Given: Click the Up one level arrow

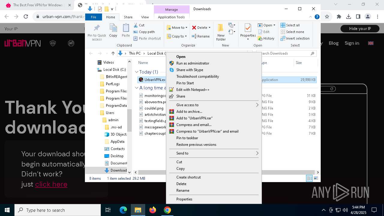Looking at the screenshot, I should [113, 53].
